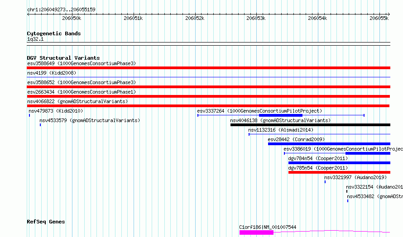
Task: Click the 206053k ruler label
Action: (256, 18)
